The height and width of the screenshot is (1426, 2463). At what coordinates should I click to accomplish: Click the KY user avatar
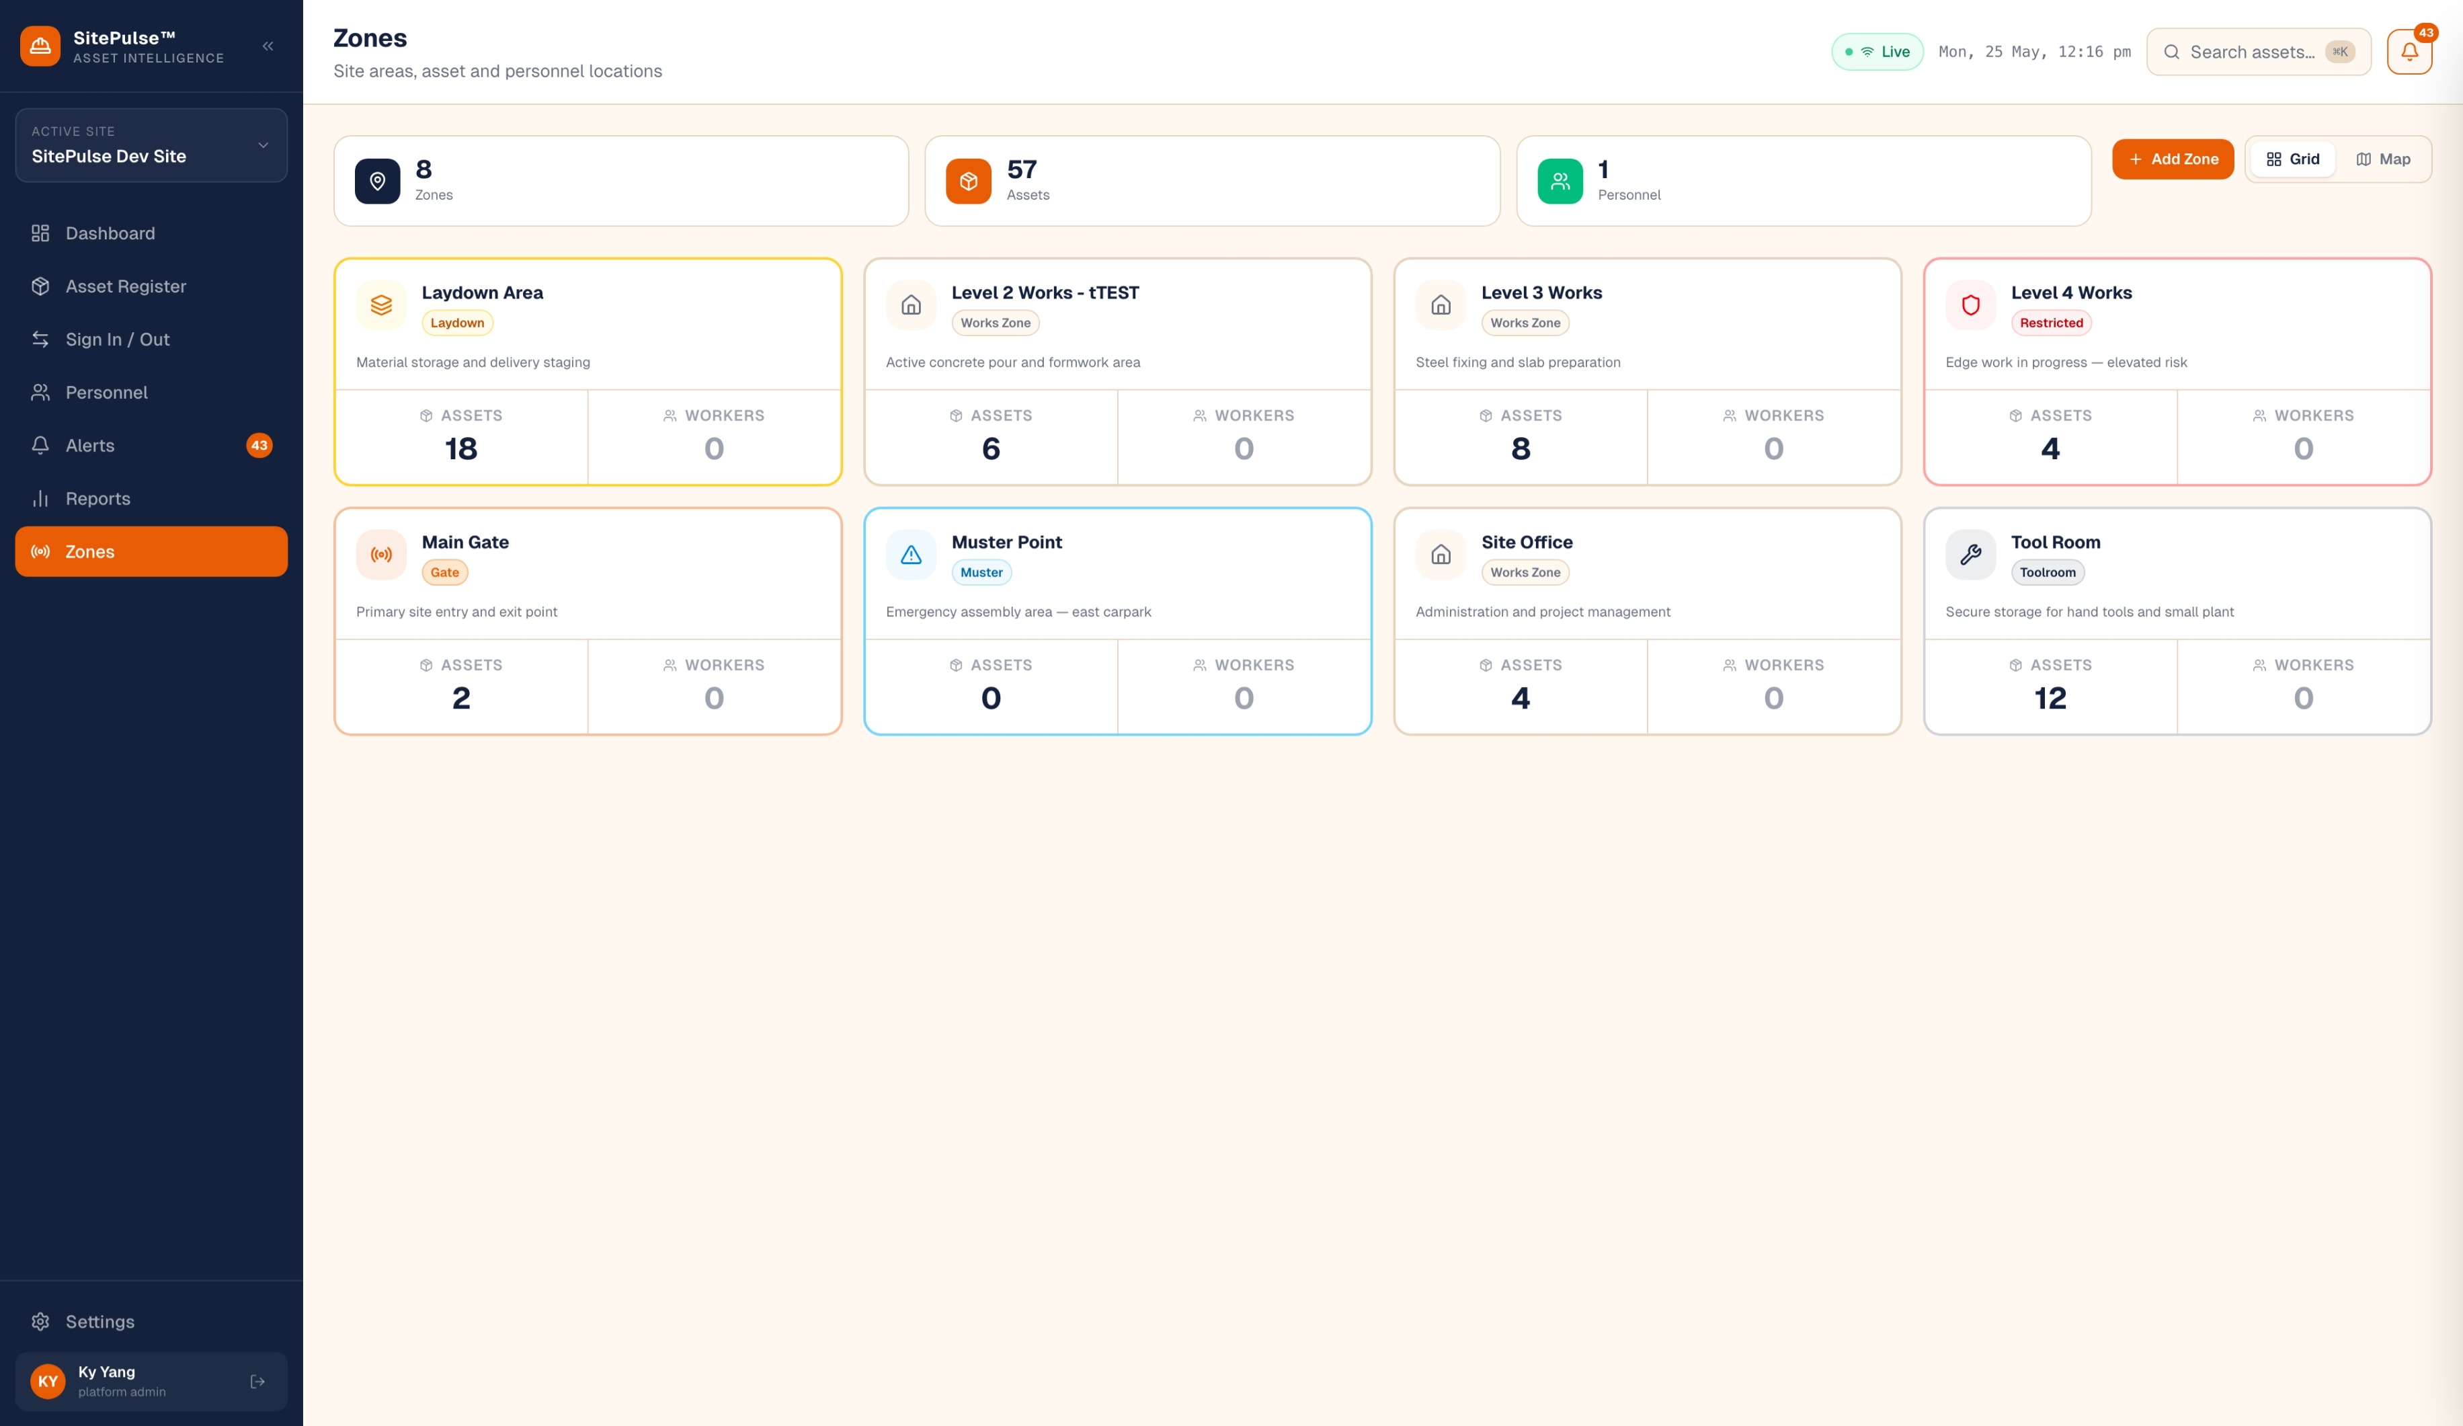tap(47, 1381)
